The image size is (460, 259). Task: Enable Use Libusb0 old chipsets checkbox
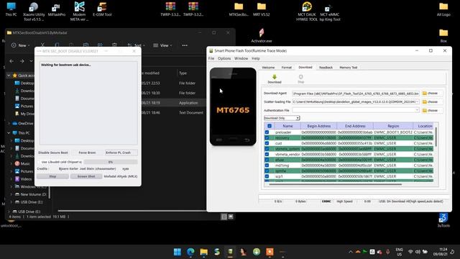[x=39, y=162]
